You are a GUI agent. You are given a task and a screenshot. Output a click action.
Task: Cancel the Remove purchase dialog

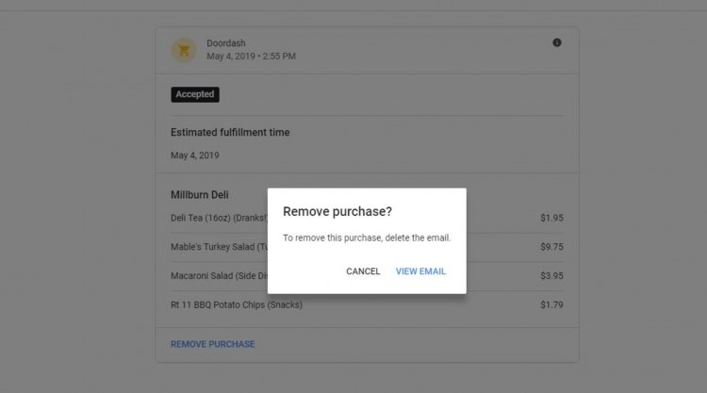(x=363, y=271)
